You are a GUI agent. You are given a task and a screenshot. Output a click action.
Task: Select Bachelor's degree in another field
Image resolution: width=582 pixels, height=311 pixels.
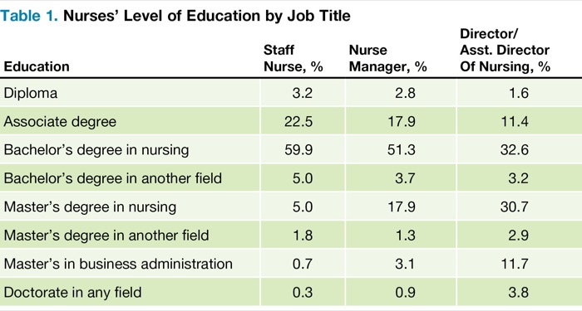click(112, 178)
